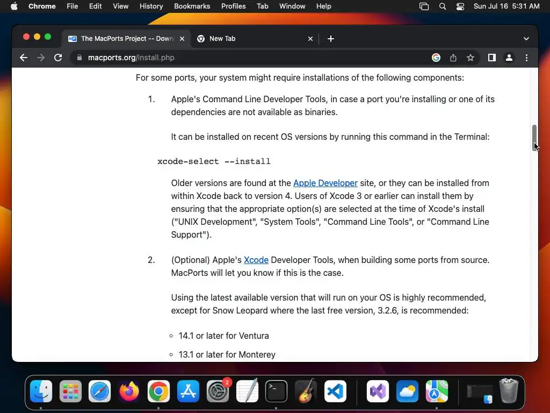This screenshot has width=550, height=413.
Task: Open Maps from the Dock
Action: coord(437,391)
